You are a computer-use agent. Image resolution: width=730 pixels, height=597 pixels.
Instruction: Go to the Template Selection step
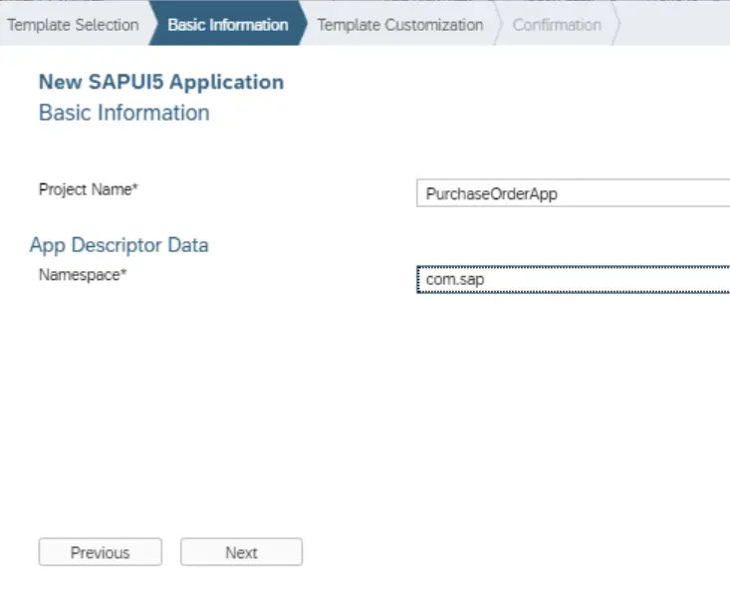(73, 25)
